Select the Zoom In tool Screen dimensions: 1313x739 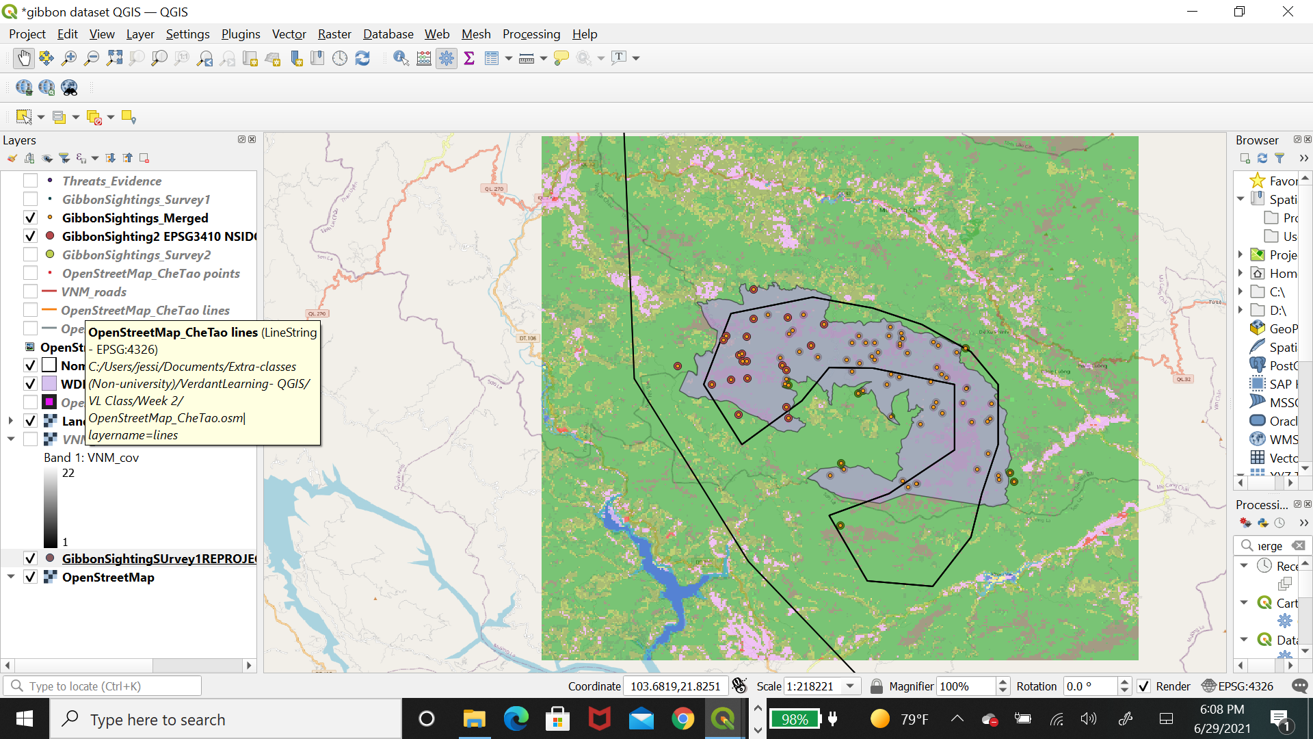69,58
